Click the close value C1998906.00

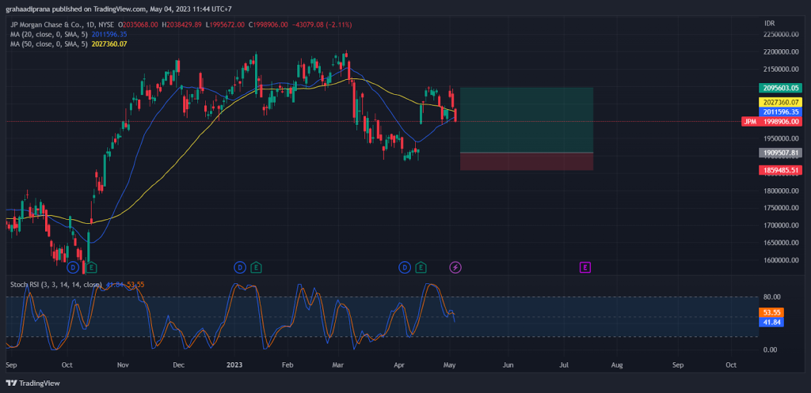[x=268, y=25]
